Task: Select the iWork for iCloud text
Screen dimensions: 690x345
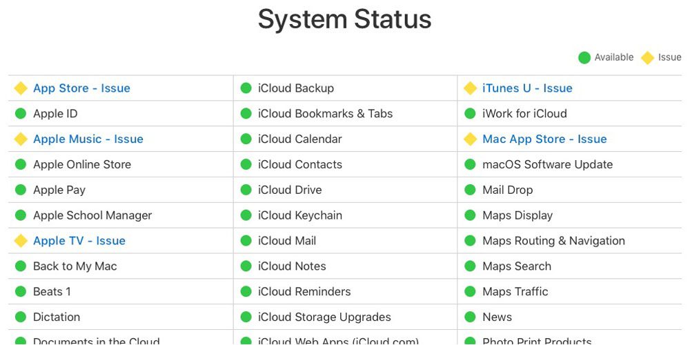Action: coord(524,114)
